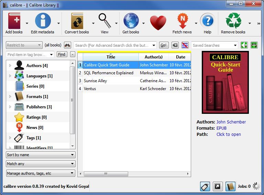Image resolution: width=264 pixels, height=195 pixels.
Task: Select the Tags [1] category
Action: tap(38, 138)
